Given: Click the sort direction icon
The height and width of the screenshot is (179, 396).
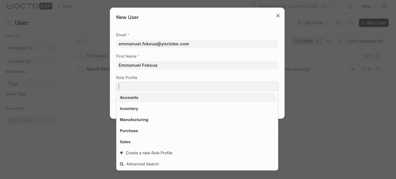Looking at the screenshot, I should (x=341, y=41).
